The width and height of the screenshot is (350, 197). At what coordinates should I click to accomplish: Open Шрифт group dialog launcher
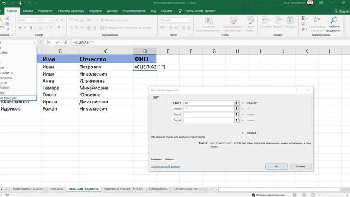[65, 35]
